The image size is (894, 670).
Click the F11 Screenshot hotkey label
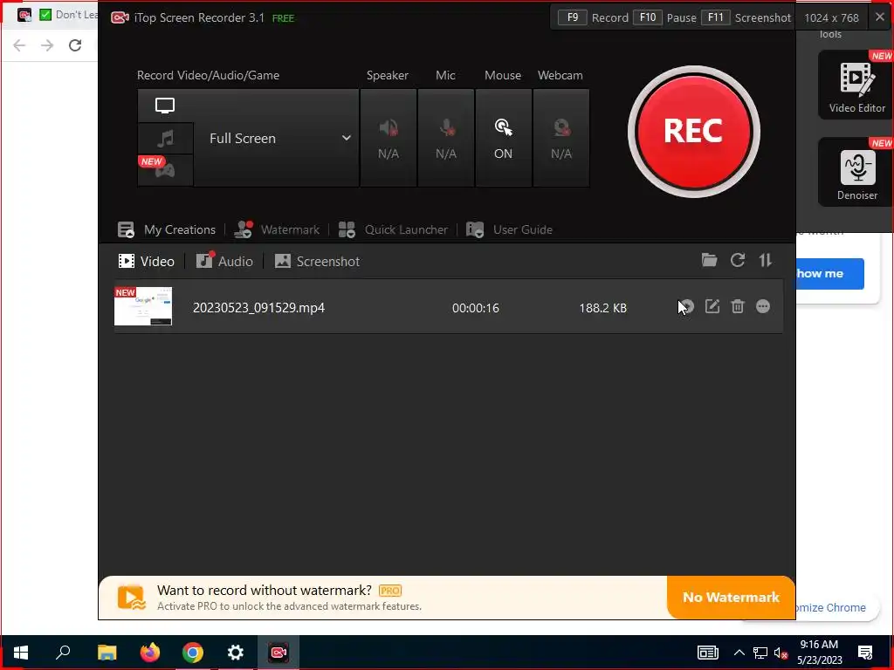pos(746,17)
